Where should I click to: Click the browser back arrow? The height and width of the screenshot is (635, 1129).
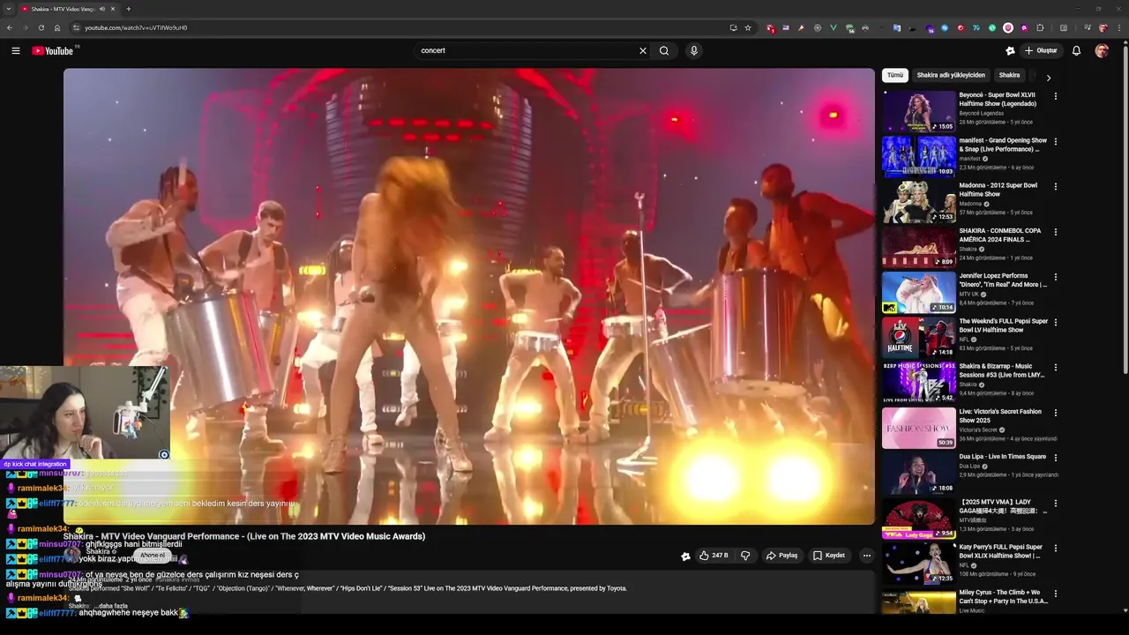point(10,27)
